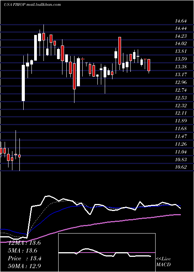Click the 11.89 price axis label

pyautogui.click(x=181, y=121)
